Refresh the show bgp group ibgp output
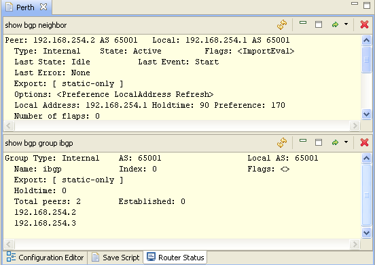 pos(282,142)
